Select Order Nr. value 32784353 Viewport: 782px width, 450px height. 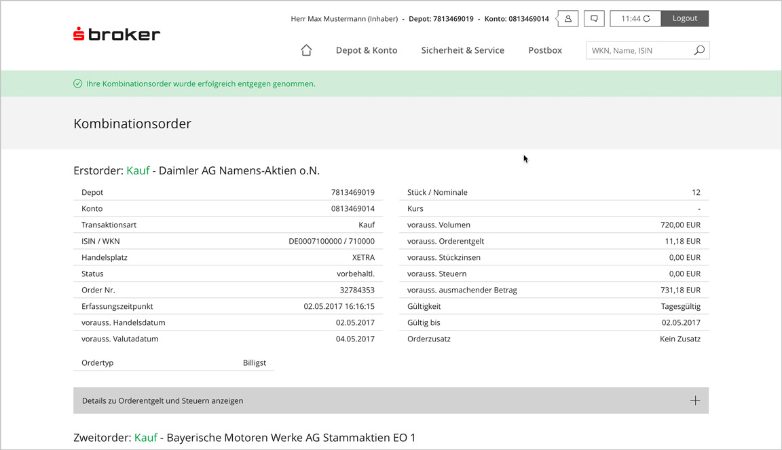point(357,290)
